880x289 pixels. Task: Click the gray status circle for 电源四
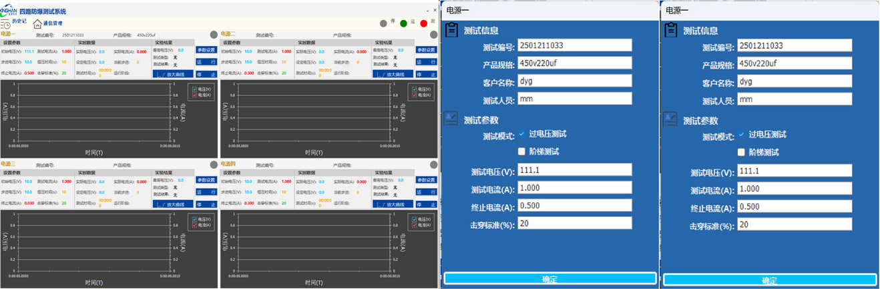(434, 164)
